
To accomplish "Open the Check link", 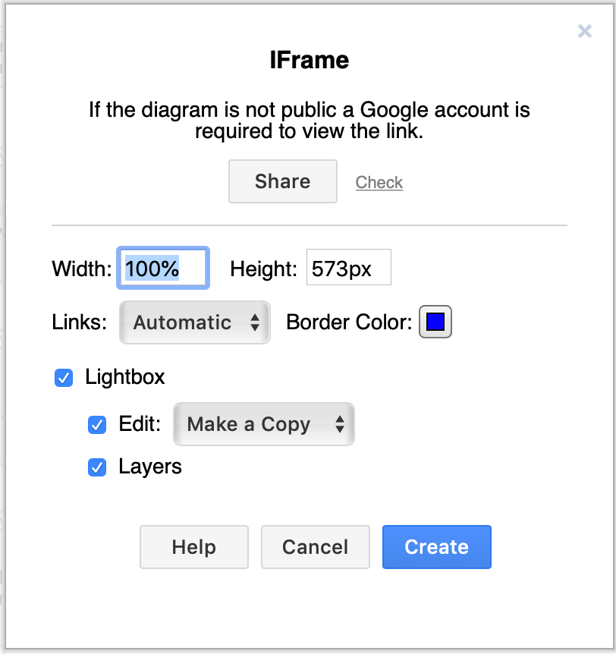I will pos(379,182).
